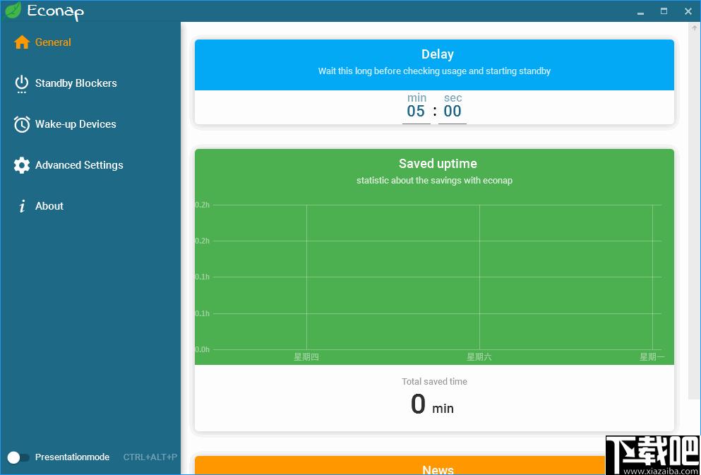Click the Advanced Settings gear icon
Screen dimensions: 701x475
[x=22, y=165]
